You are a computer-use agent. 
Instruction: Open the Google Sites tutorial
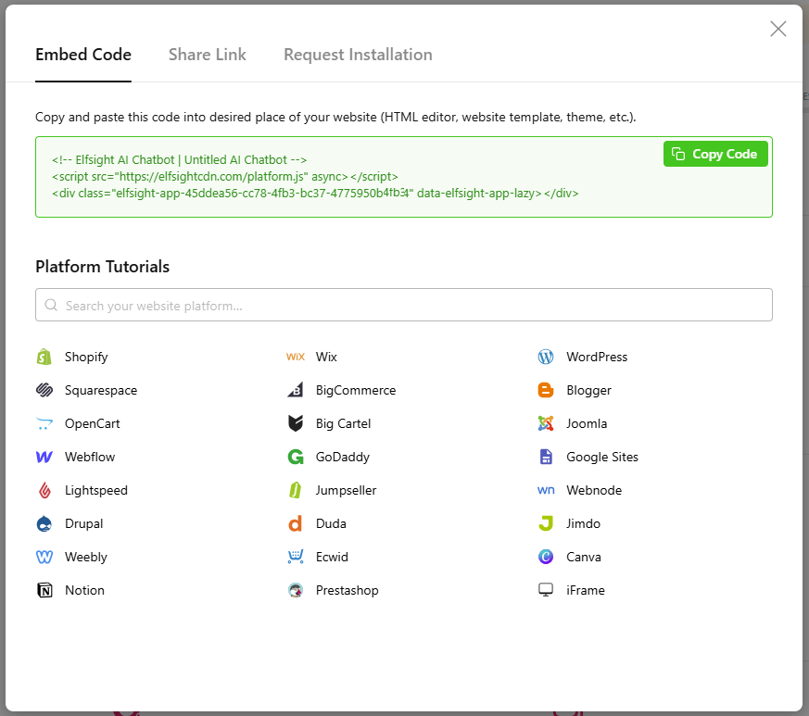[x=601, y=457]
